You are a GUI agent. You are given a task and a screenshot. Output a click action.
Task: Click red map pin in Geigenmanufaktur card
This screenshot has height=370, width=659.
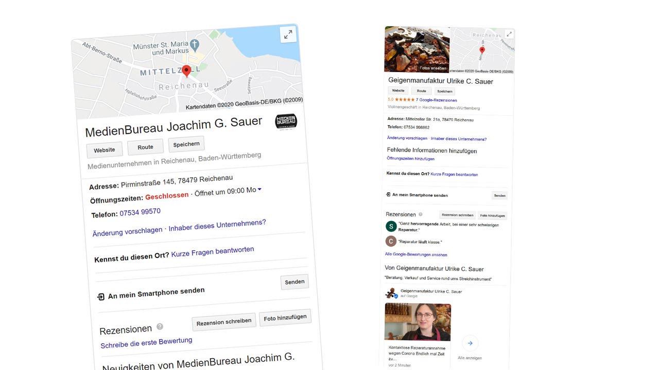pos(482,50)
